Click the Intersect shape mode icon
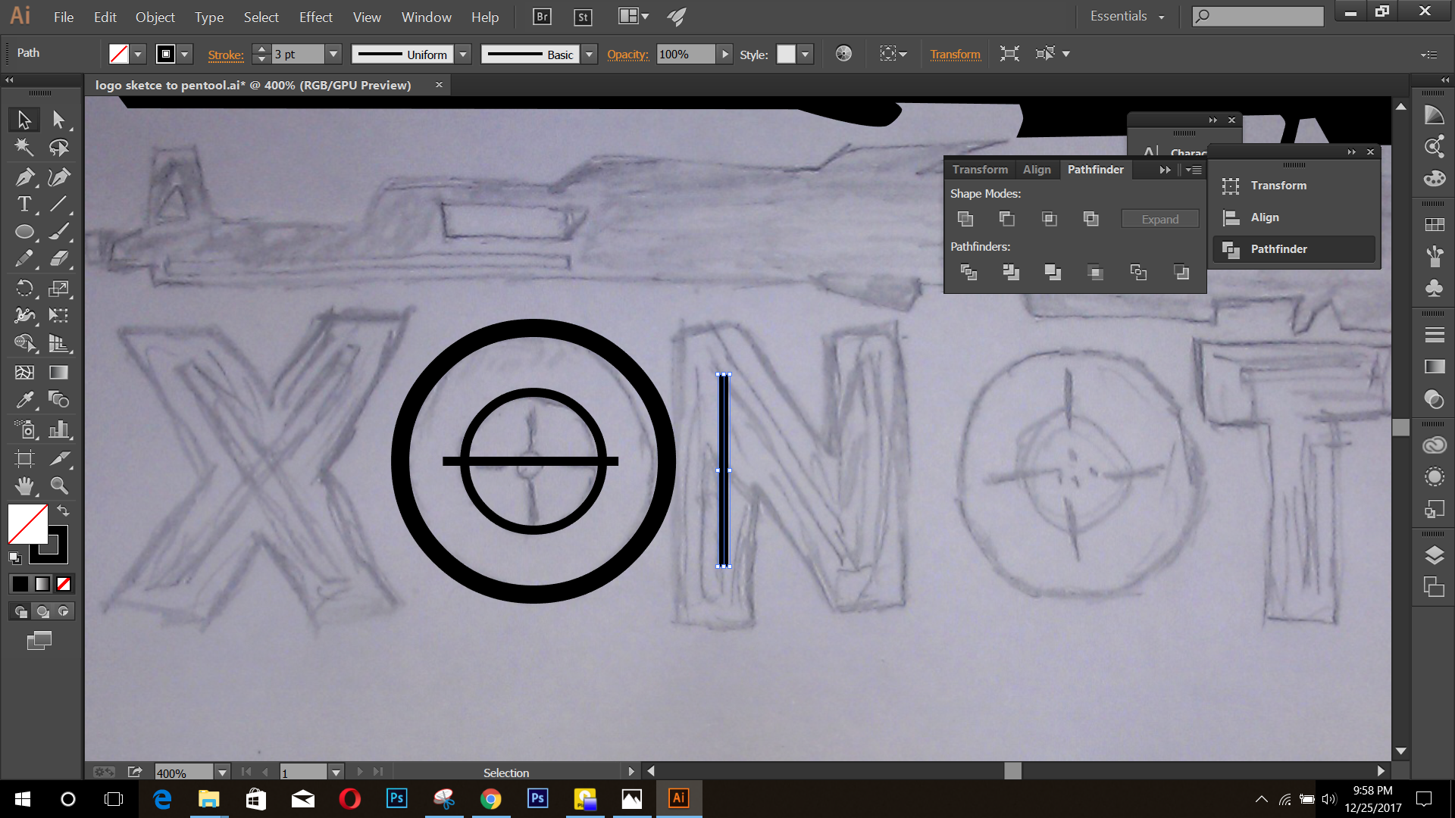Image resolution: width=1455 pixels, height=818 pixels. (x=1049, y=219)
